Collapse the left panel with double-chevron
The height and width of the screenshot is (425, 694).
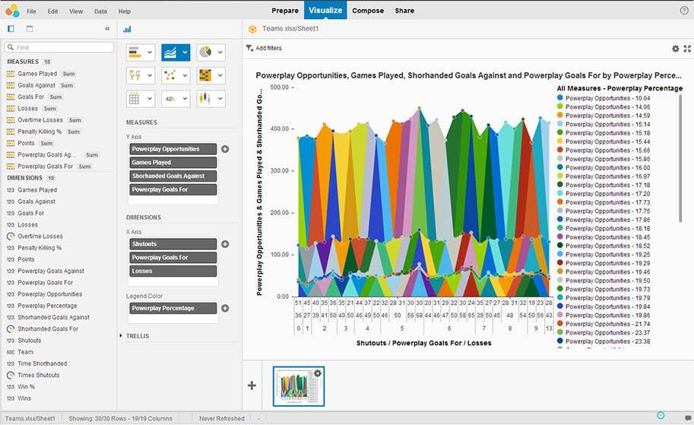[x=107, y=29]
